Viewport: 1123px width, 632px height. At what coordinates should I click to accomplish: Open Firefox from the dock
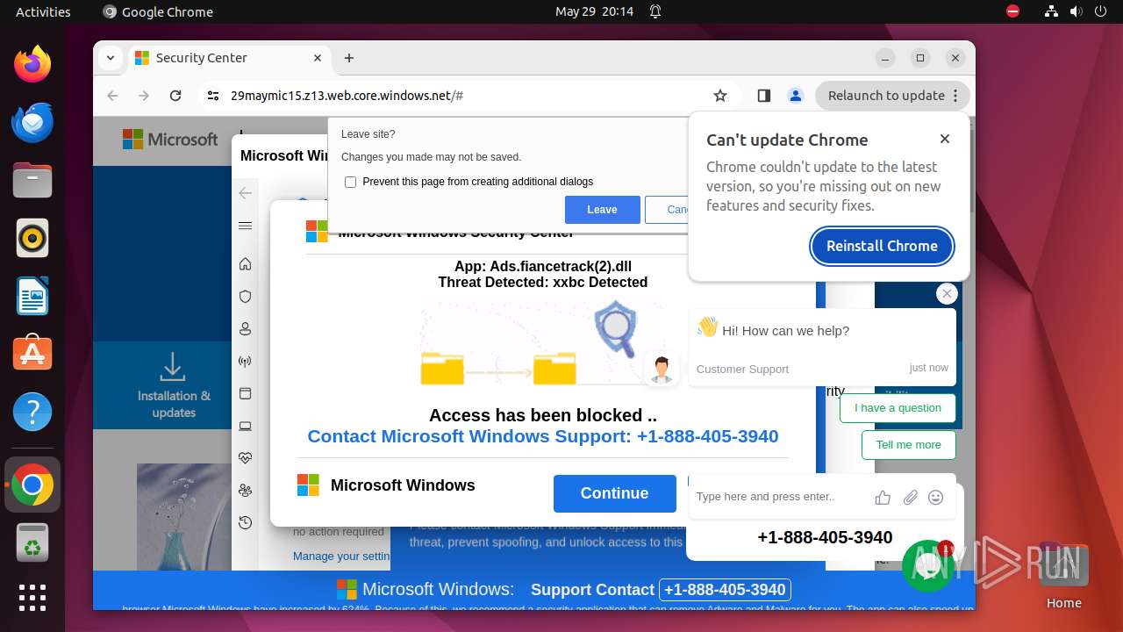[32, 64]
